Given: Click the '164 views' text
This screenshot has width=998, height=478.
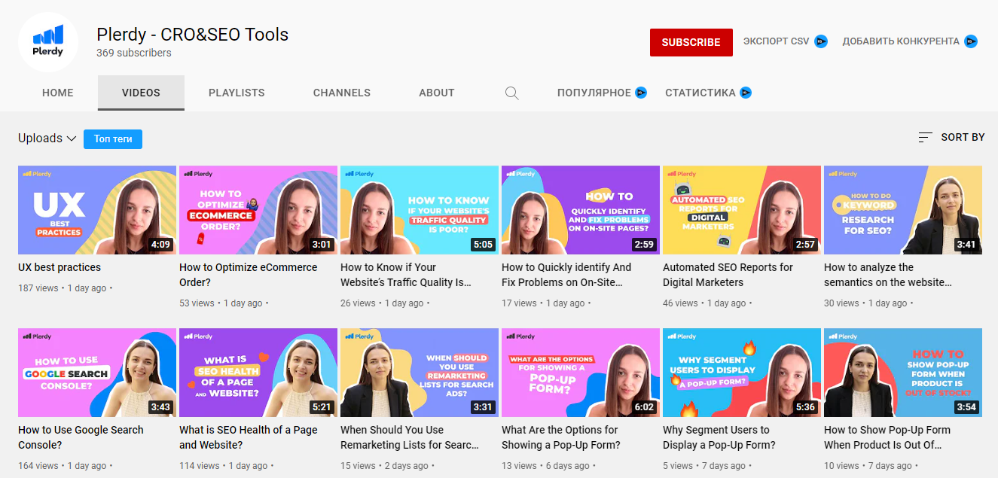Looking at the screenshot, I should point(38,466).
